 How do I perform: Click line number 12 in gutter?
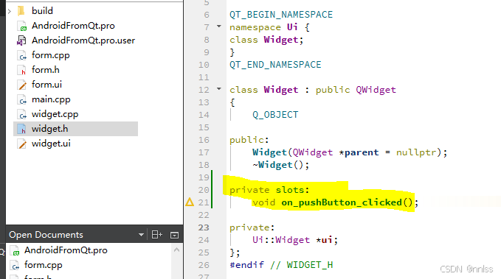coord(204,90)
